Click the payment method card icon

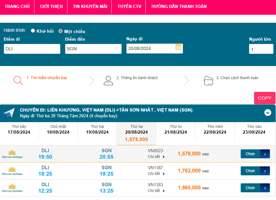pyautogui.click(x=209, y=80)
